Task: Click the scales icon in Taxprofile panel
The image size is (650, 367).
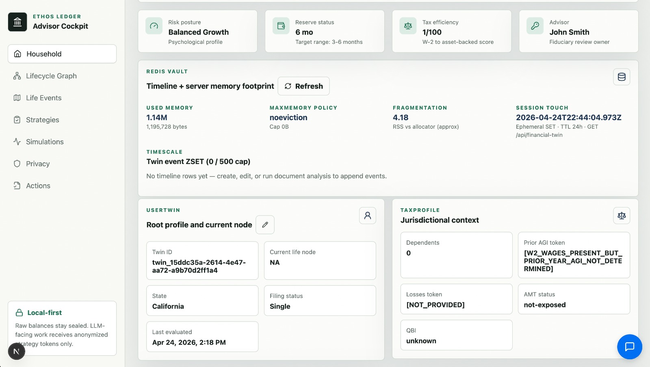Action: (x=621, y=216)
